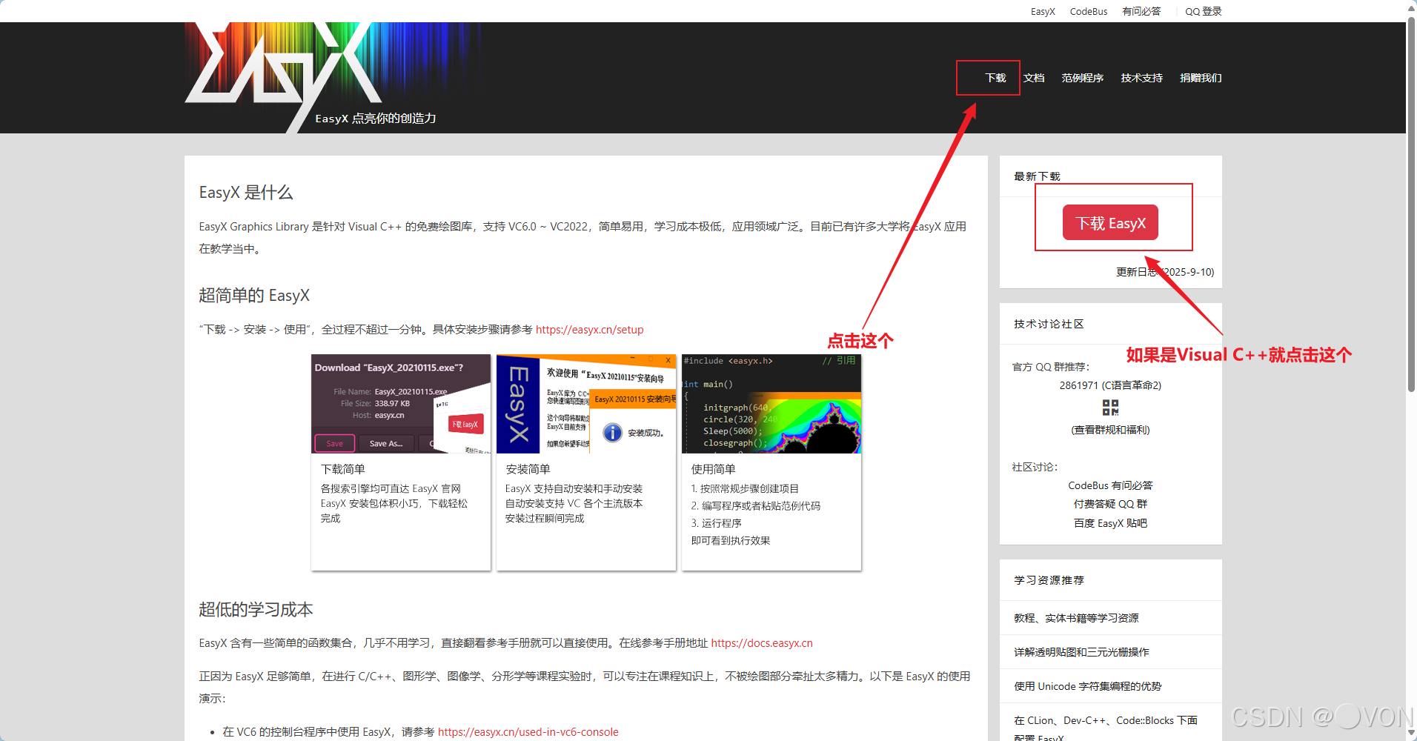Viewport: 1417px width, 741px height.
Task: Open the https://docs.easyx.cn manual link
Action: click(x=762, y=643)
